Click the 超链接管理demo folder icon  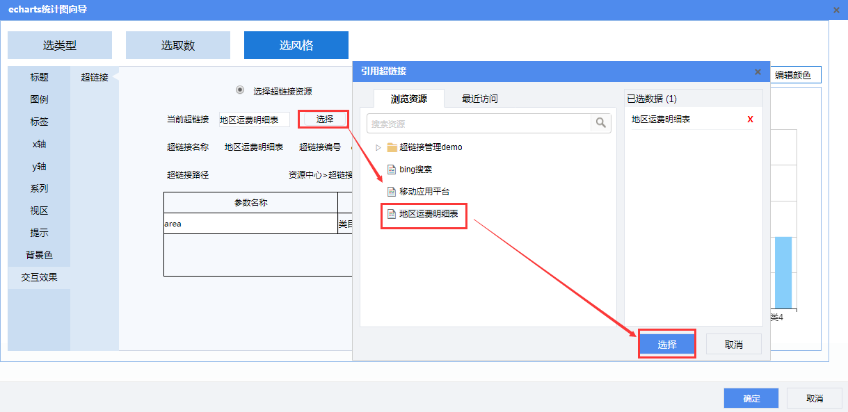click(392, 147)
